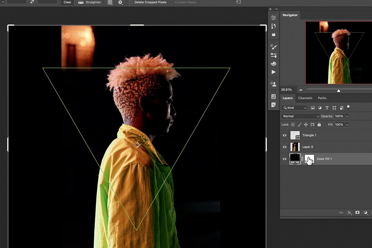Filter for type layers

pyautogui.click(x=327, y=108)
